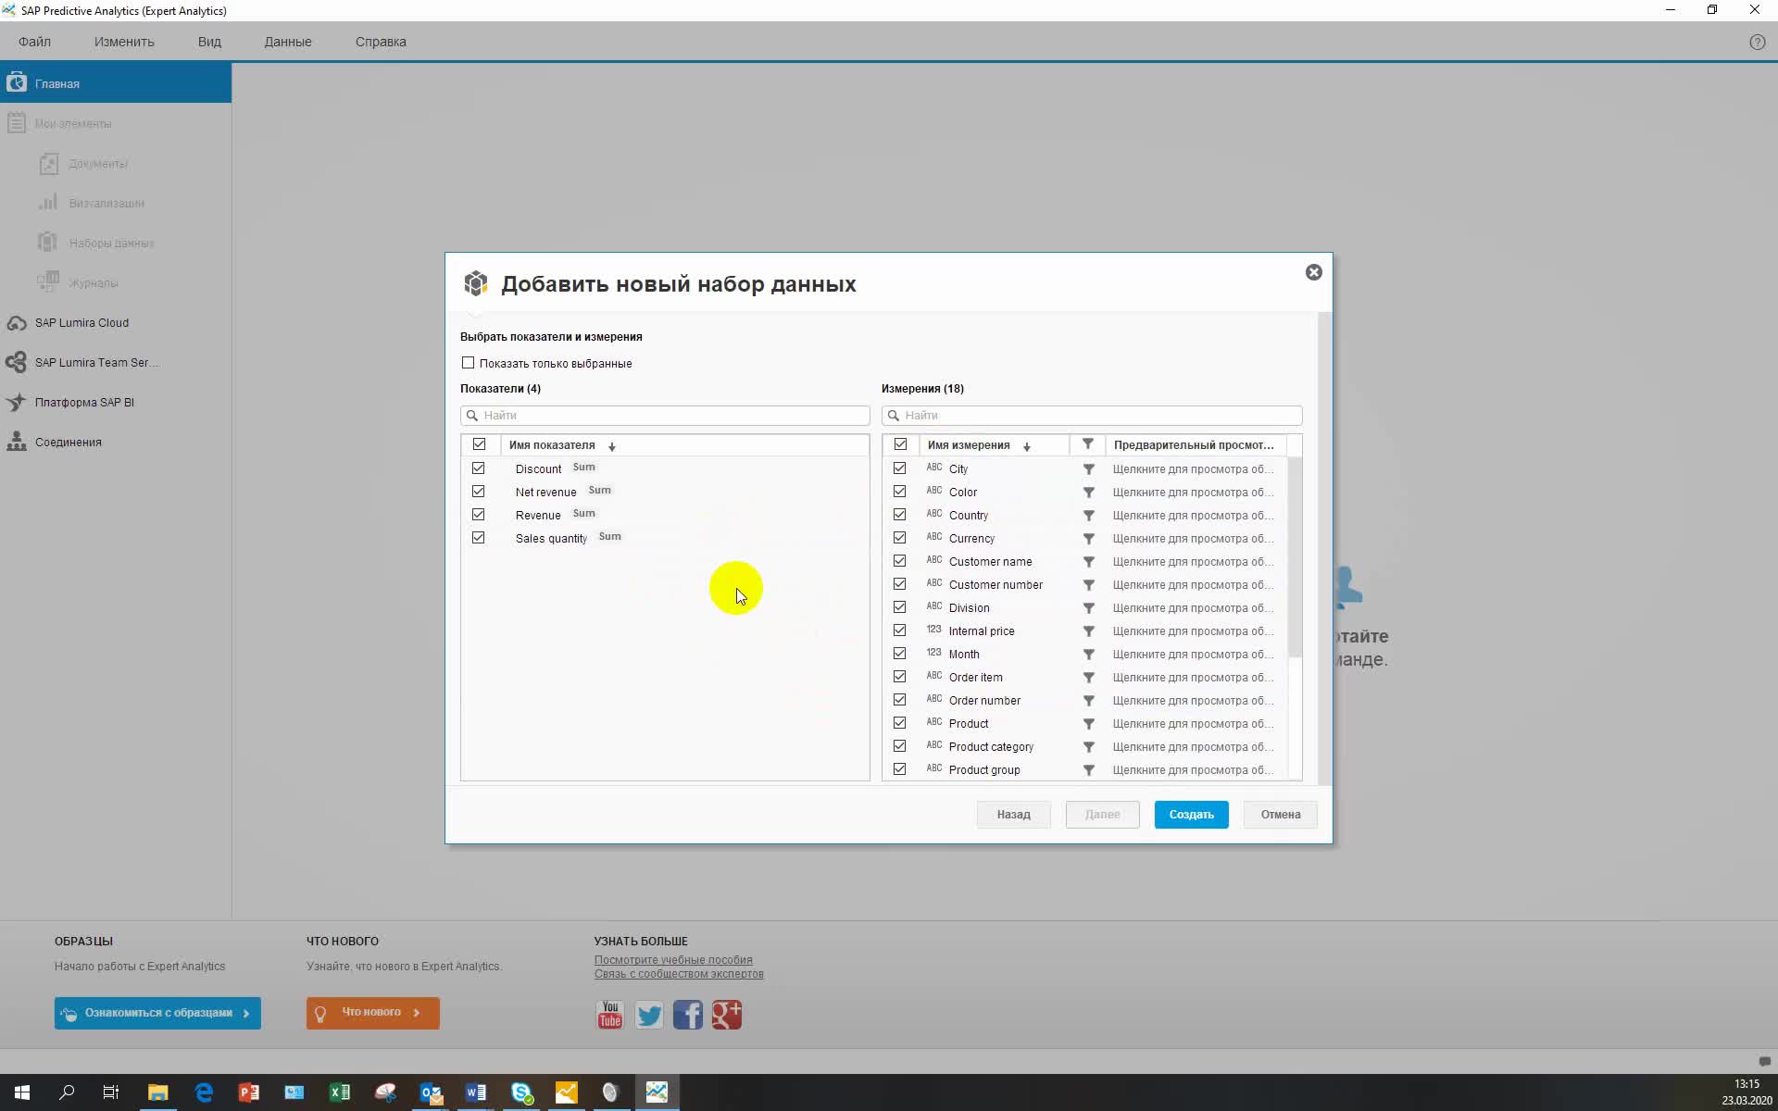
Task: Click the Создать button
Action: coord(1191,815)
